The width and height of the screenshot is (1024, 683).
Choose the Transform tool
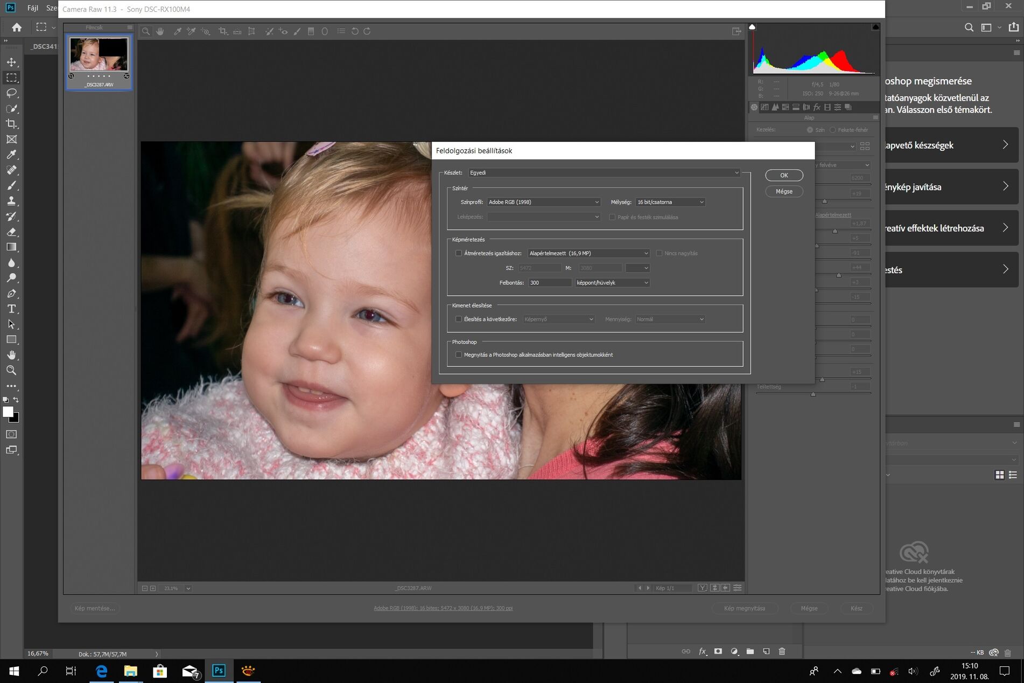tap(251, 31)
